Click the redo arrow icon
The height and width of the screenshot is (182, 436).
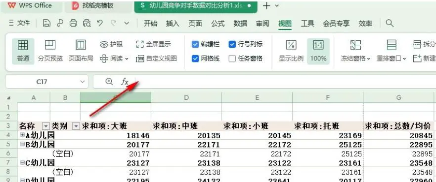click(x=113, y=23)
